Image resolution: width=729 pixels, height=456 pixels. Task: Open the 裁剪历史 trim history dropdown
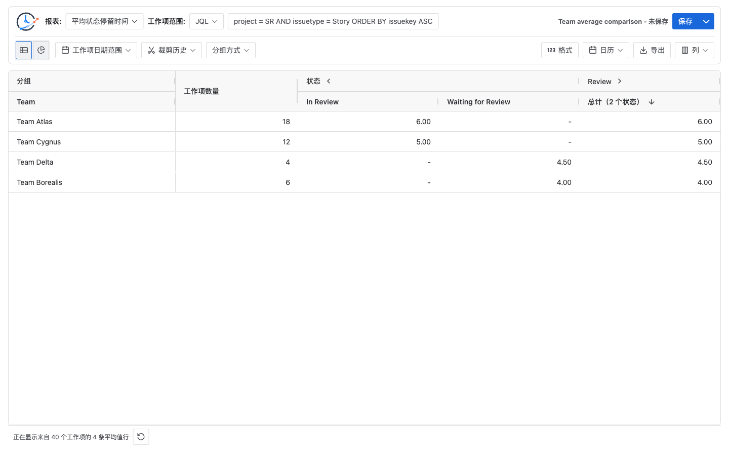(x=172, y=50)
